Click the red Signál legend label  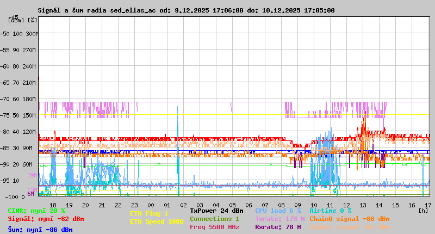click(x=46, y=219)
